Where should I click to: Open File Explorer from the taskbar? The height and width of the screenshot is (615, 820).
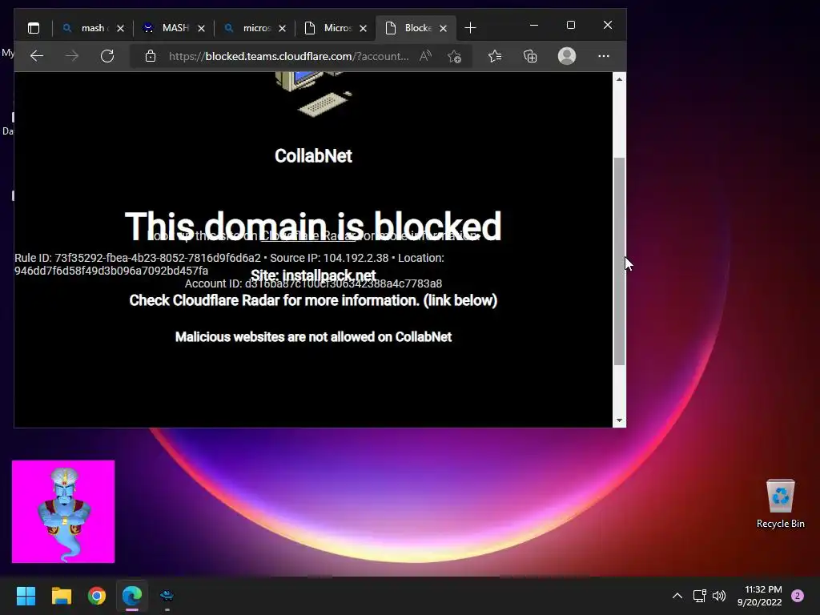[61, 596]
